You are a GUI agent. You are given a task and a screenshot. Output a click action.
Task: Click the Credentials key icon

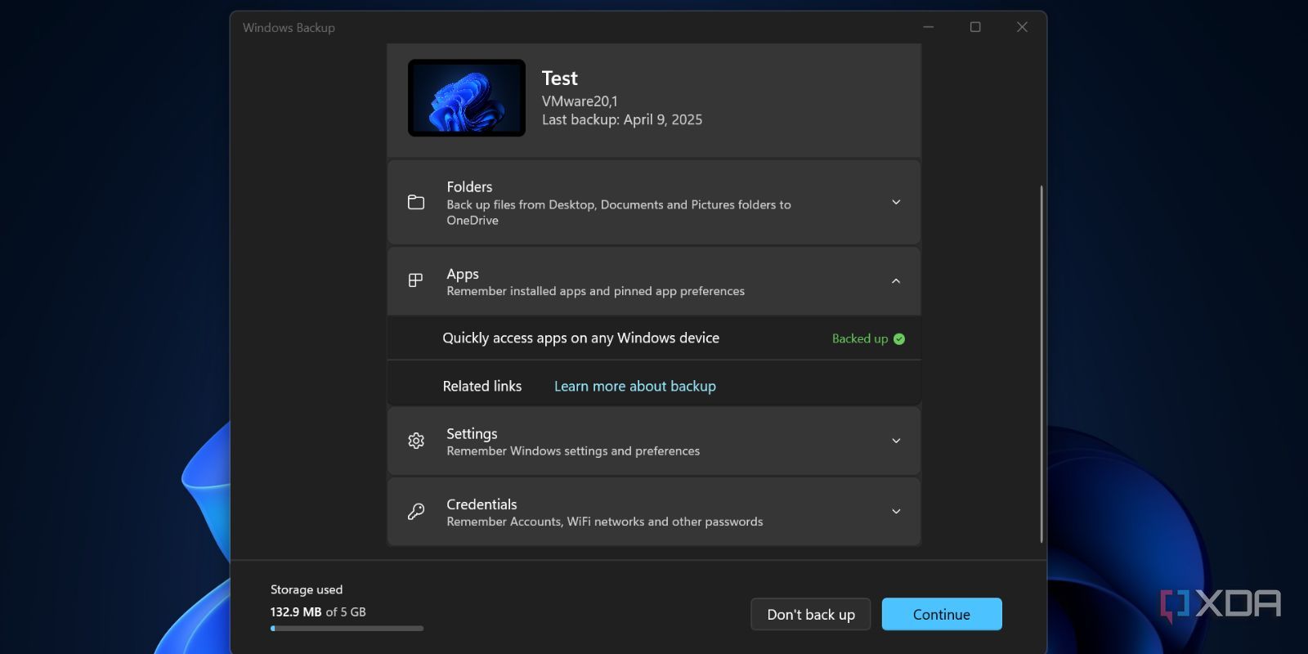(416, 512)
